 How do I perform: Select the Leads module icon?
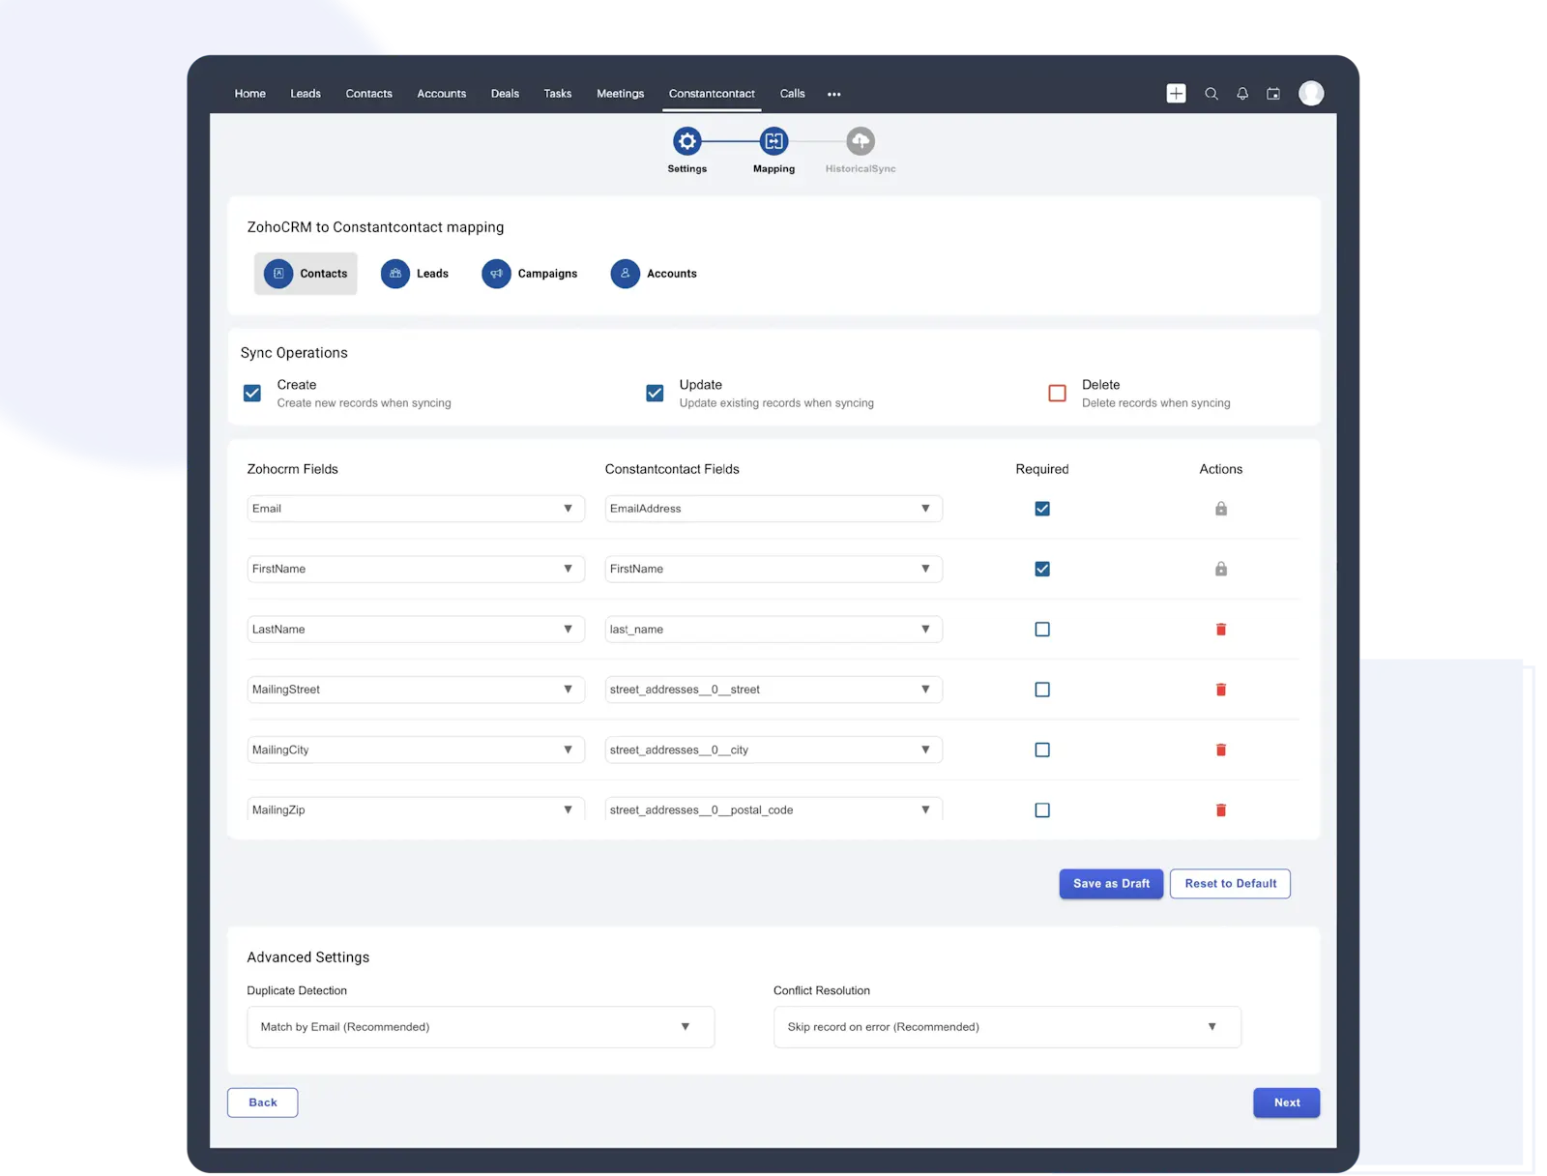(395, 274)
